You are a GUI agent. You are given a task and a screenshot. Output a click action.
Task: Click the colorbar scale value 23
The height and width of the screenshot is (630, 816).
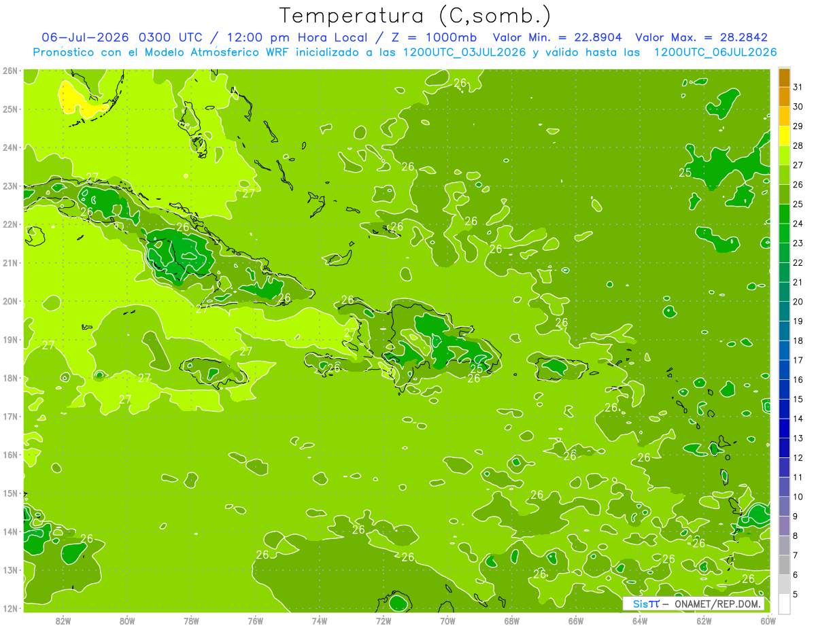[x=798, y=243]
